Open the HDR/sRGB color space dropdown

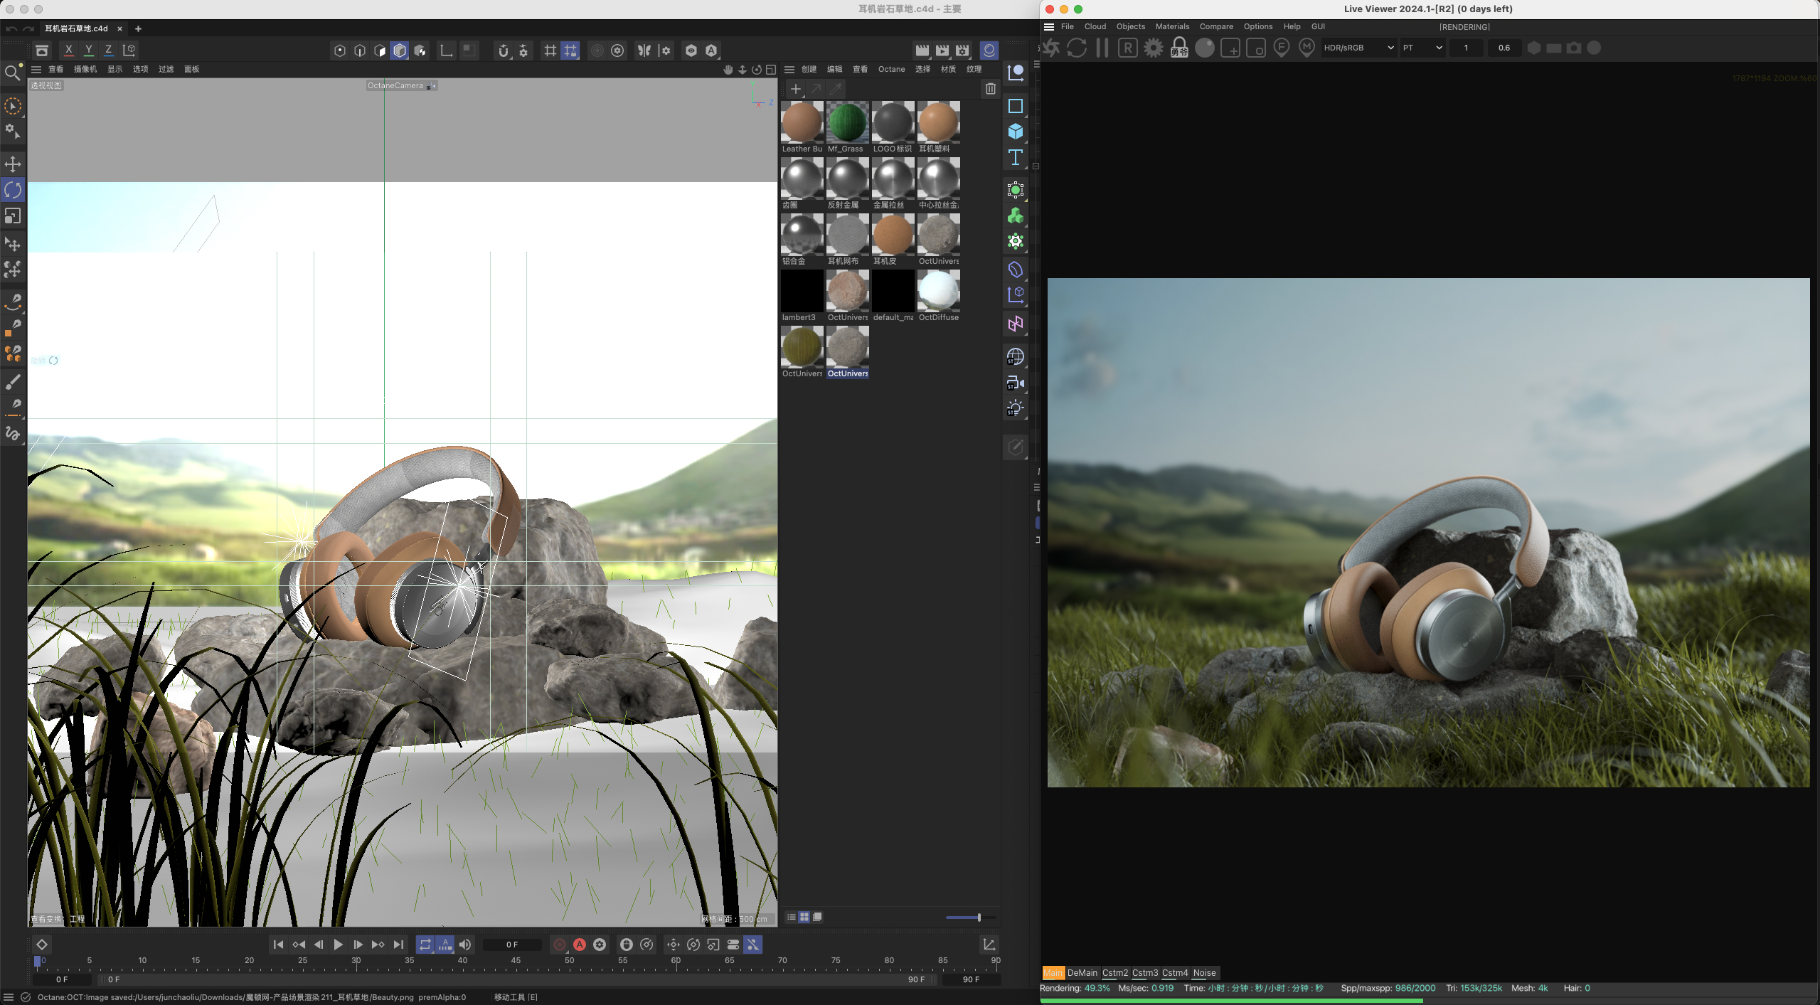(1358, 48)
